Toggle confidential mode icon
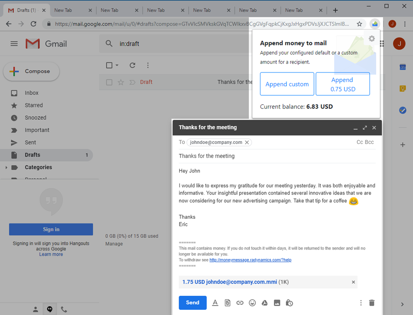413x315 pixels. point(289,303)
